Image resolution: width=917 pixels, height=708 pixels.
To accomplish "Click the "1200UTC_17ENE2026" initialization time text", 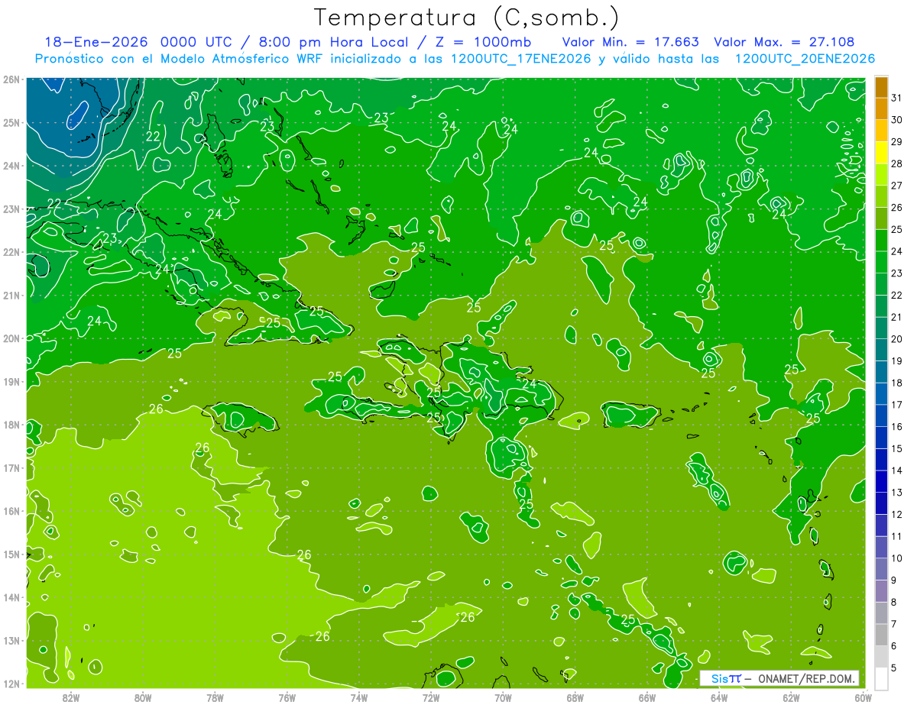I will pos(520,59).
